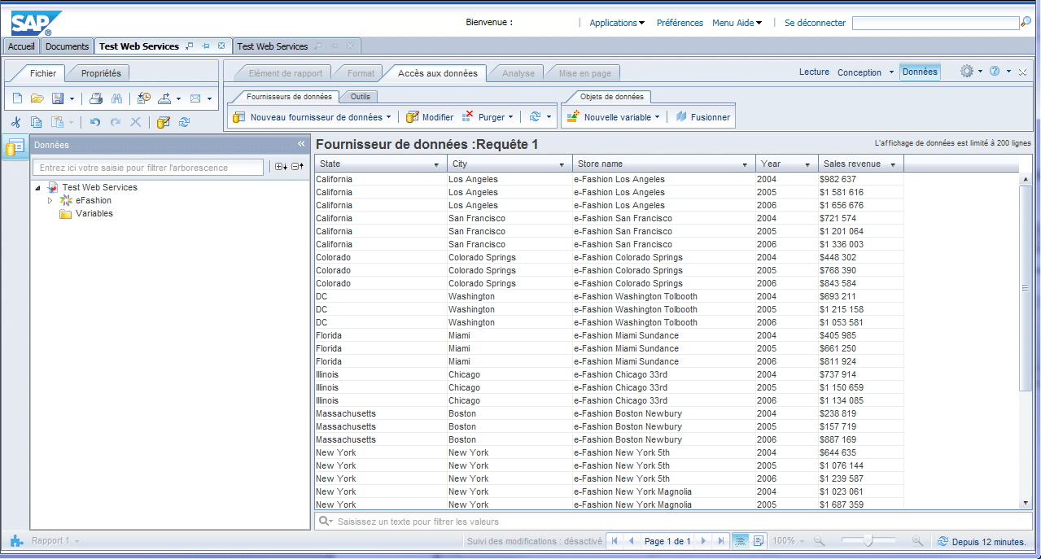This screenshot has height=559, width=1041.
Task: Go to the previous page
Action: pos(631,540)
